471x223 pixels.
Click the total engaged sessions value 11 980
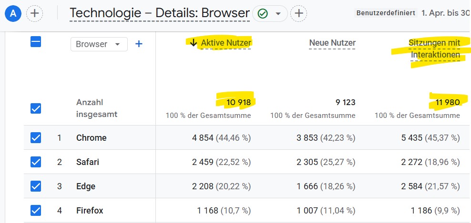point(448,103)
